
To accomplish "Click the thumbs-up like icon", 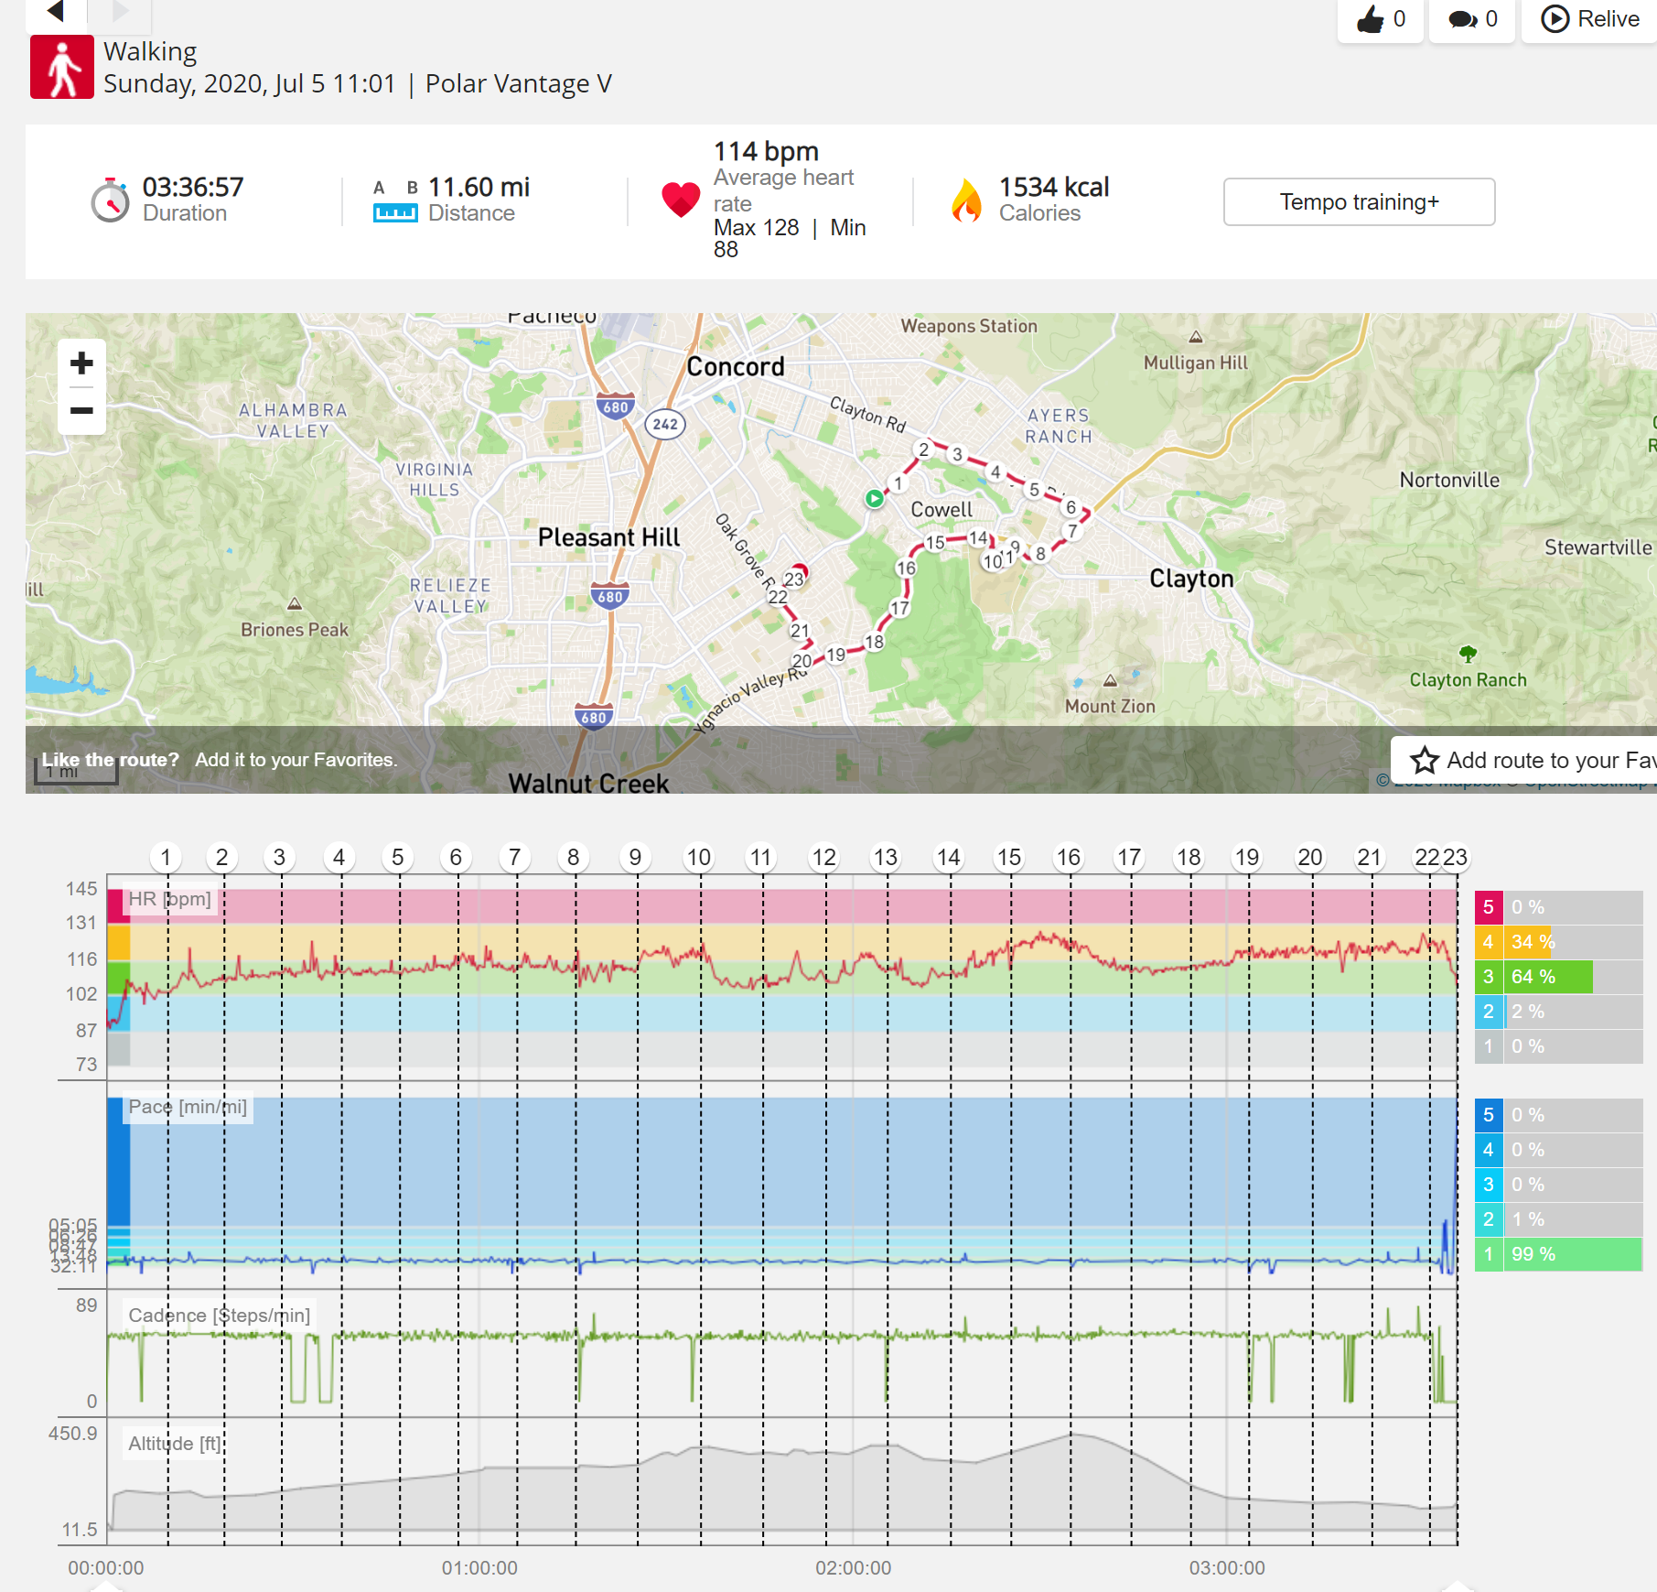I will pyautogui.click(x=1370, y=19).
